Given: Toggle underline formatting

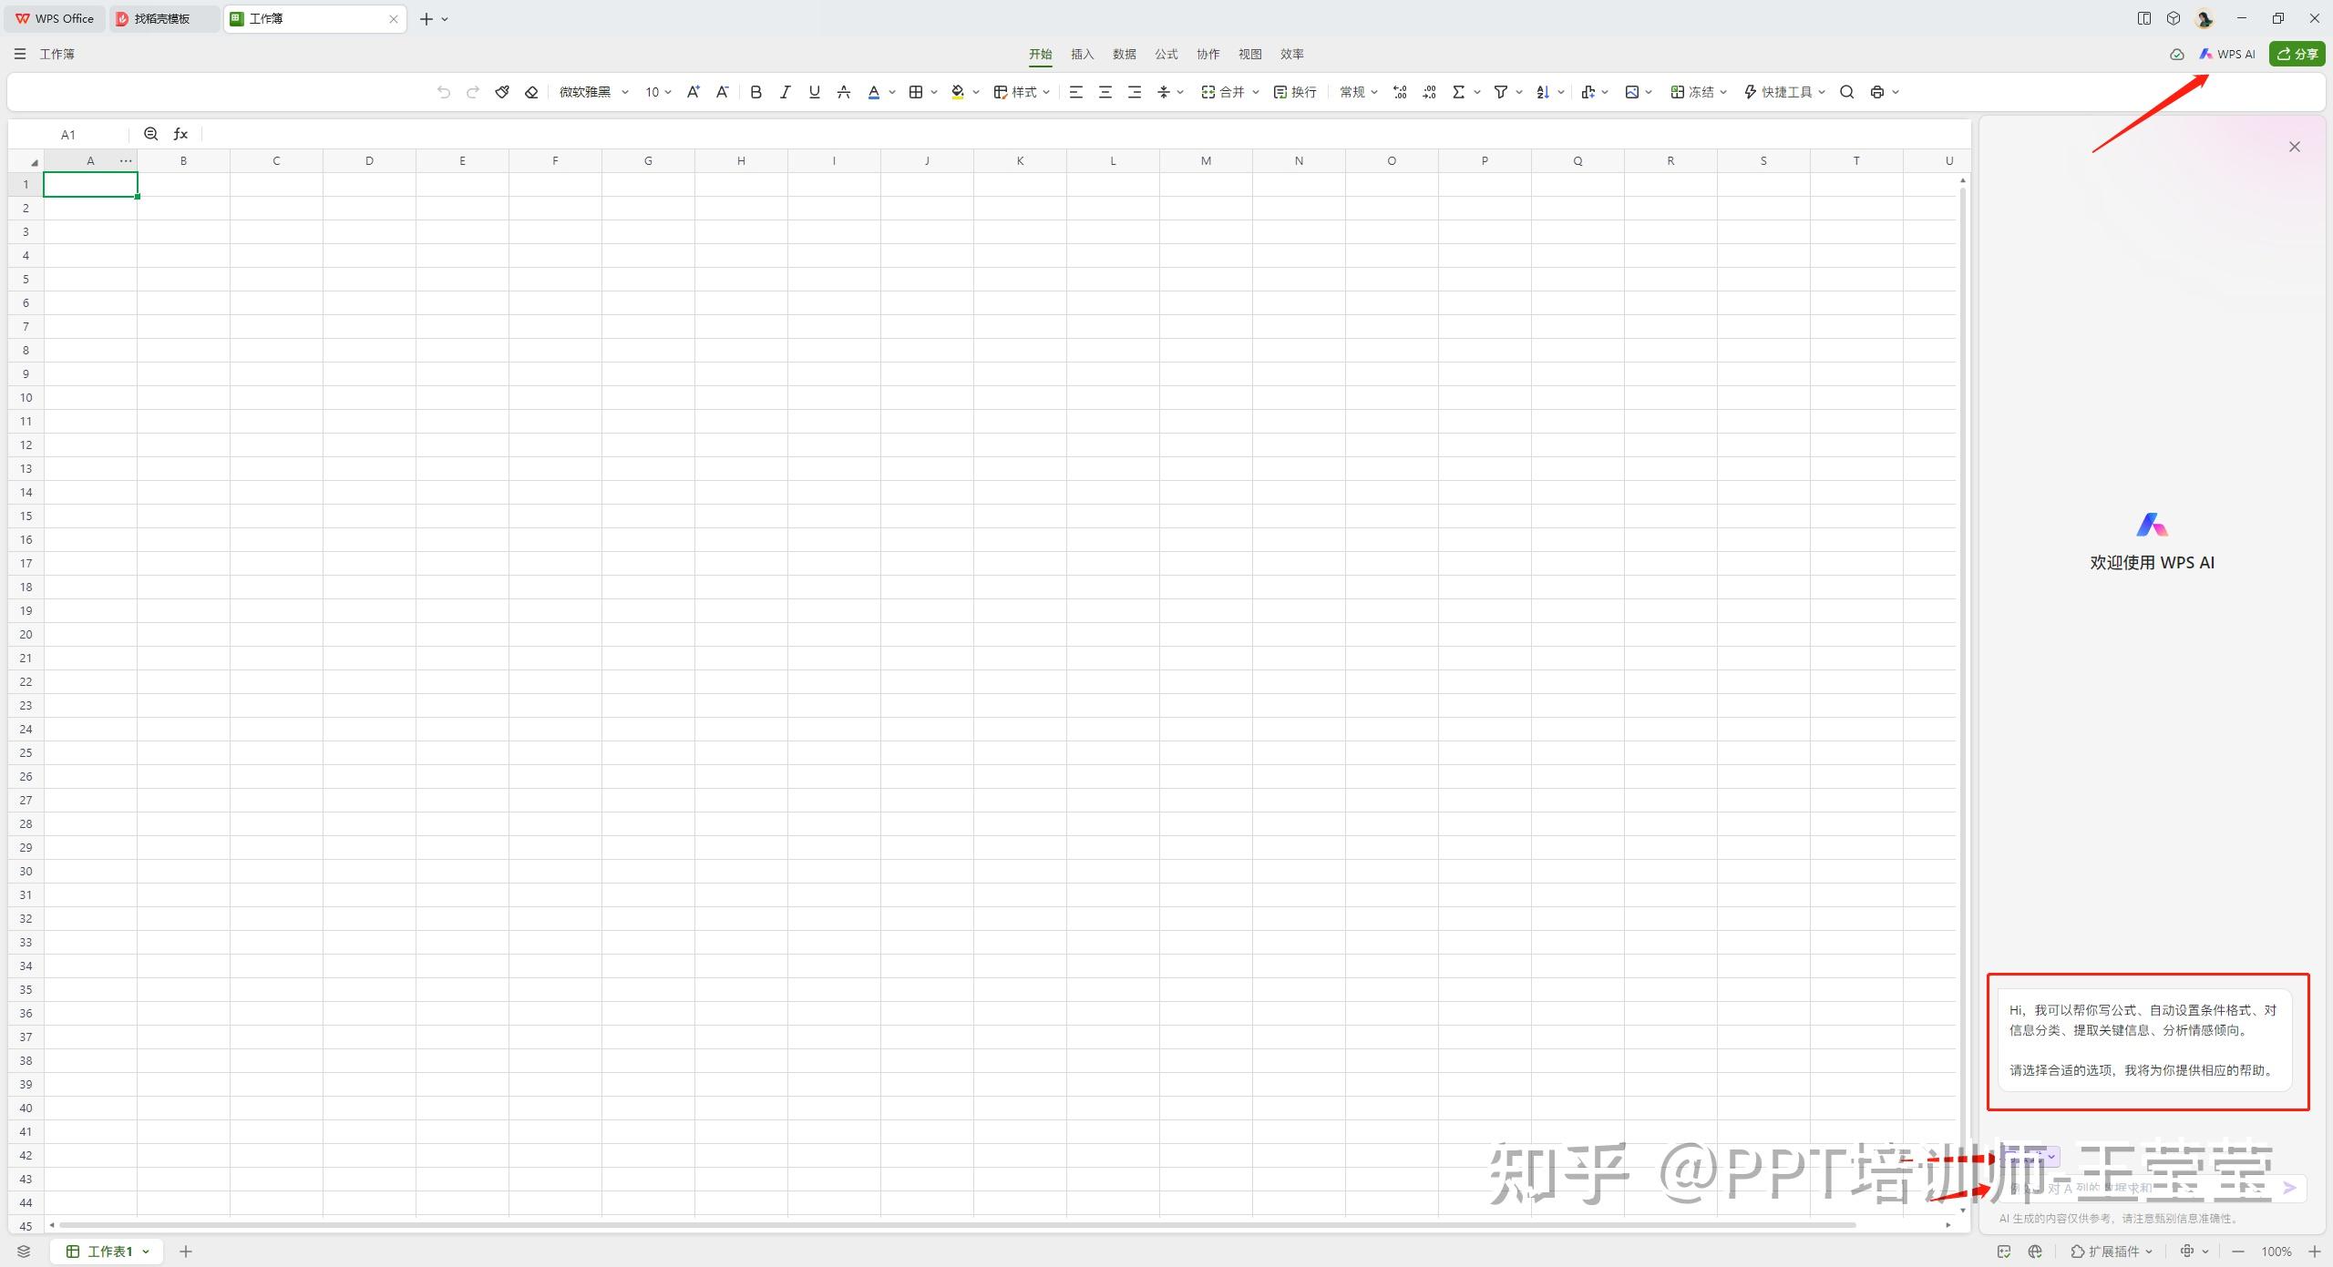Looking at the screenshot, I should pos(815,92).
